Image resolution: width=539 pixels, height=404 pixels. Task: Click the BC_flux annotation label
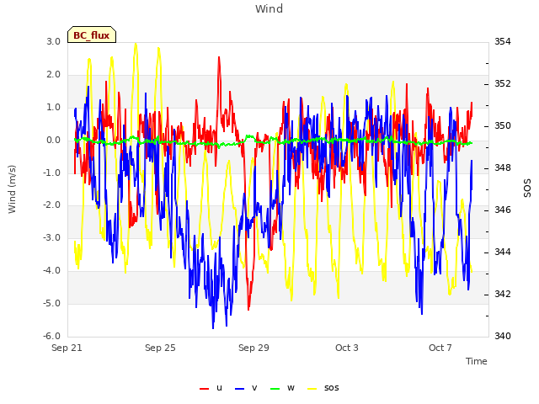(x=92, y=35)
